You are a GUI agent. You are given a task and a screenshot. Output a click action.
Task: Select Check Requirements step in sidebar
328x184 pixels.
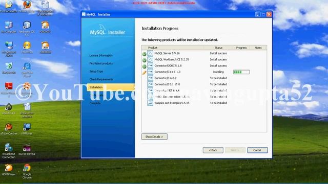[x=101, y=79]
